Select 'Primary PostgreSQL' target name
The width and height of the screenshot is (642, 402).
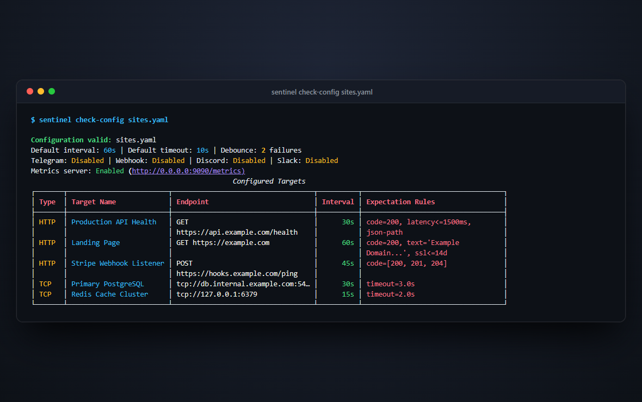[x=108, y=284]
